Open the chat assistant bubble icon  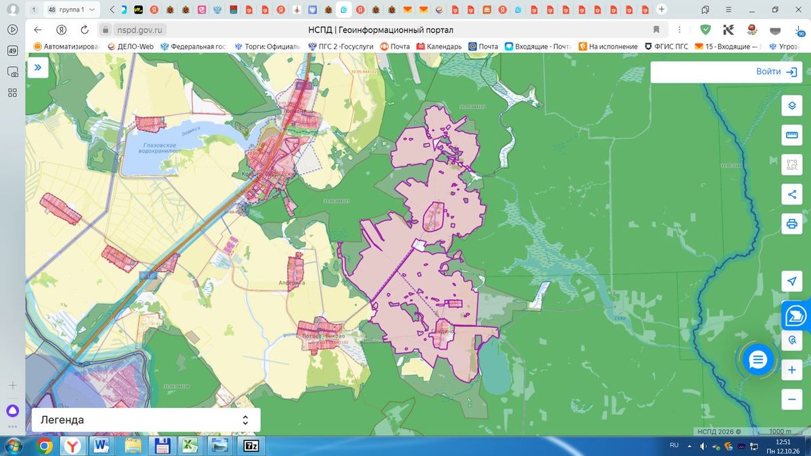758,360
